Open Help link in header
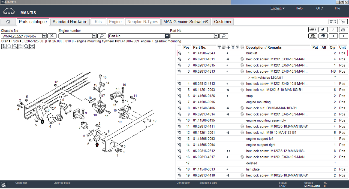 (x=299, y=8)
